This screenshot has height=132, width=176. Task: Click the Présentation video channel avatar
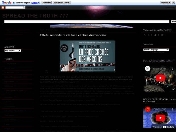point(148,69)
